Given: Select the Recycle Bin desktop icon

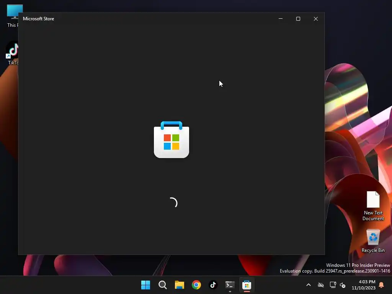Looking at the screenshot, I should pyautogui.click(x=373, y=241).
